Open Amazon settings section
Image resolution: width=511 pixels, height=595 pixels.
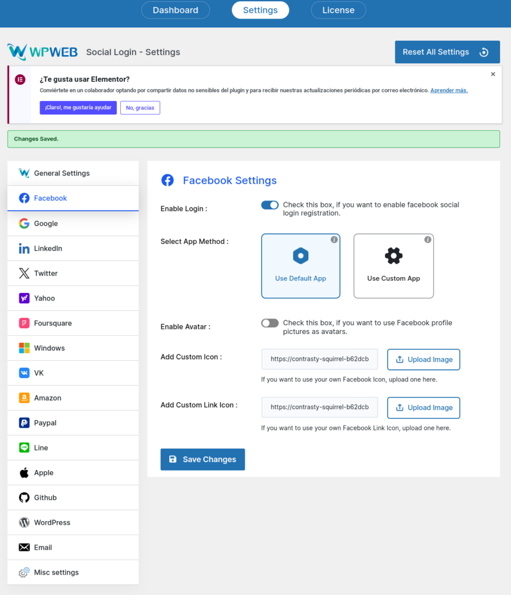click(x=73, y=397)
